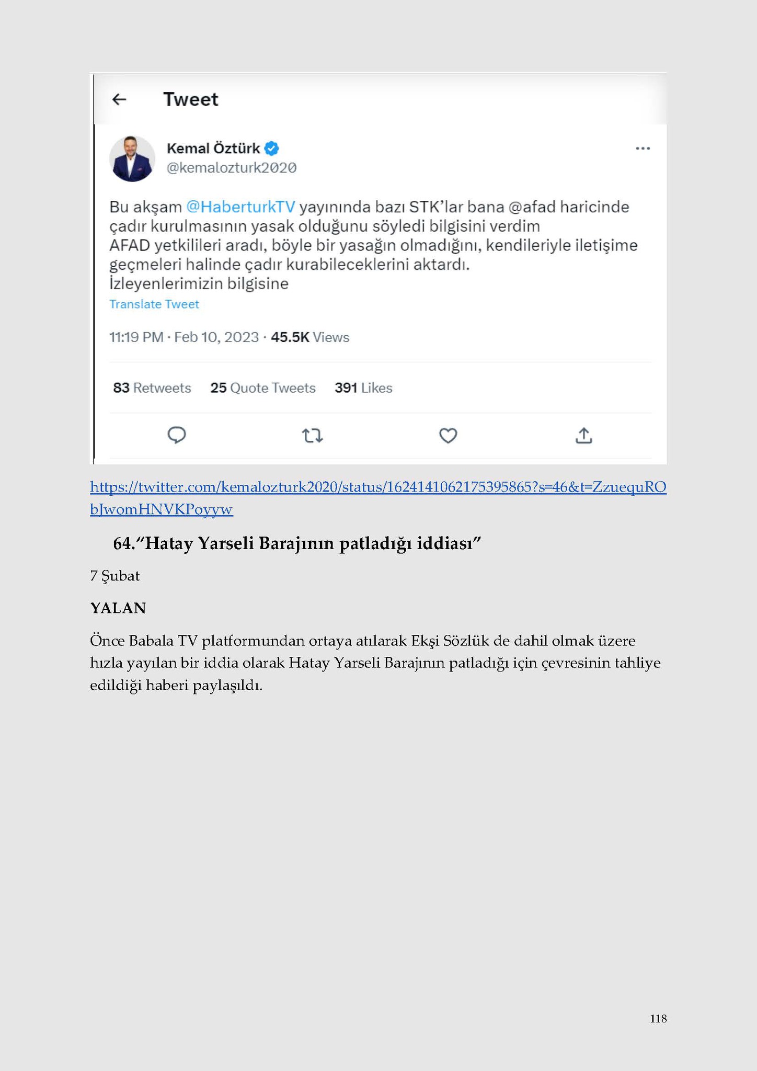Click the retweet arrows icon
The image size is (757, 1071).
coord(313,436)
